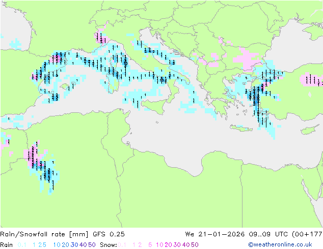Pick the rain legend value 20
Image resolution: width=323 pixels, height=249 pixels.
[66, 245]
